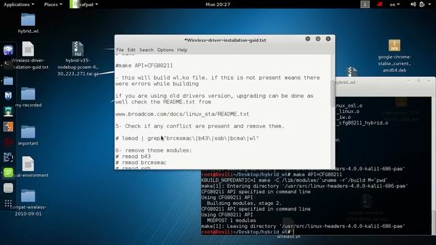Viewport: 436px width, 245px height.
Task: Click '_cfg80211_hybrid.o' in terminal output
Action: [x=362, y=122]
